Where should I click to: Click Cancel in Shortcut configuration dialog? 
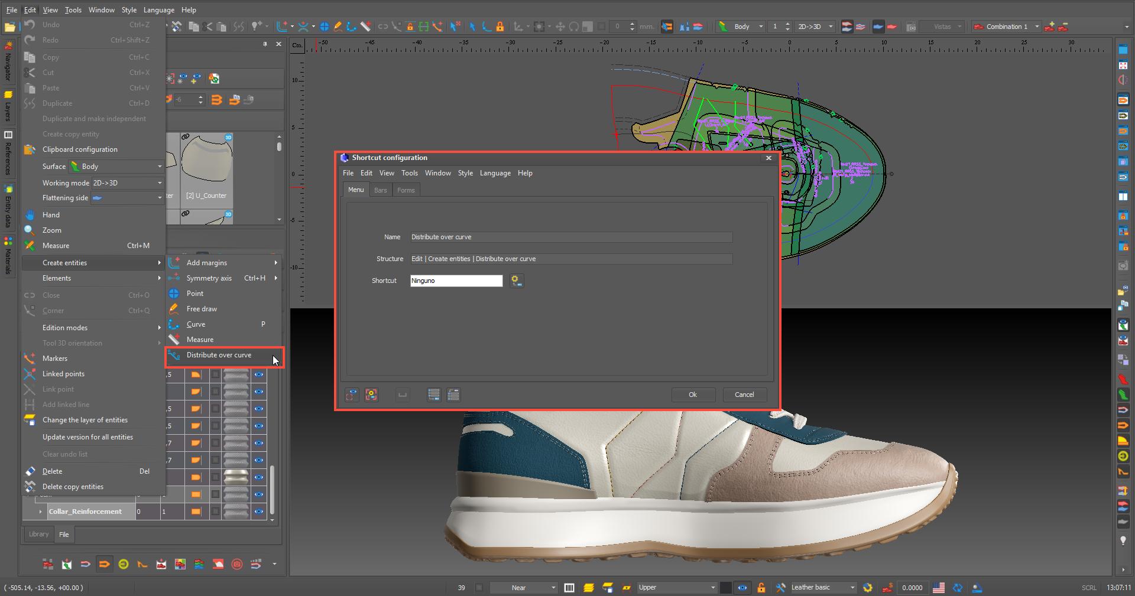click(744, 395)
